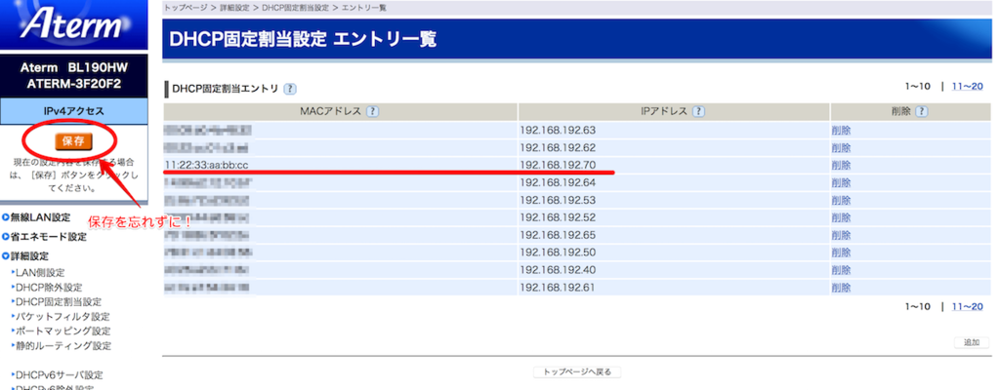Expand 無線LAN設定 menu section
The image size is (1000, 390).
tap(41, 217)
